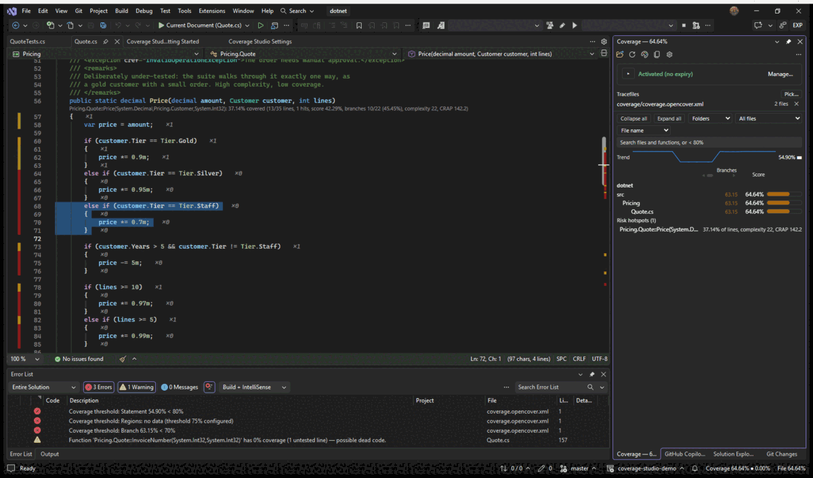813x478 pixels.
Task: Switch to the QuoteTests.cs tab
Action: 28,41
